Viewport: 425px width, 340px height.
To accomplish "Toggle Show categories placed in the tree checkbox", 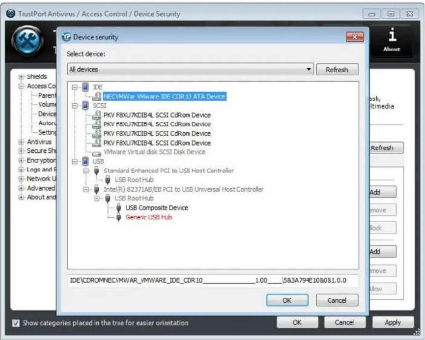I will point(16,323).
